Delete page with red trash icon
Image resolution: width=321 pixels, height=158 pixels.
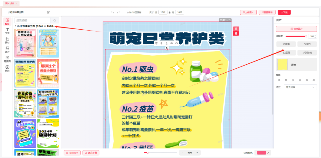pos(236,29)
